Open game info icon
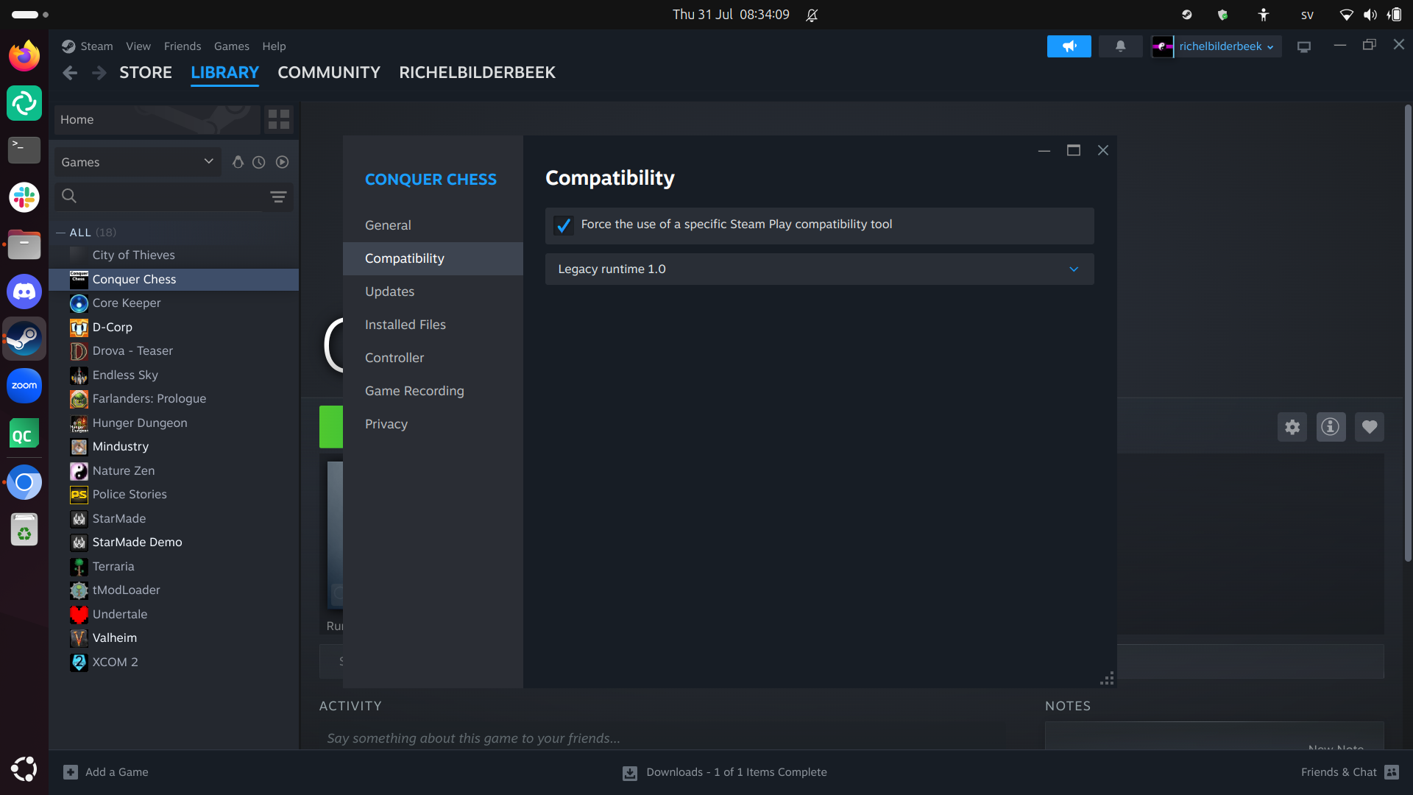This screenshot has height=795, width=1413. click(1331, 427)
